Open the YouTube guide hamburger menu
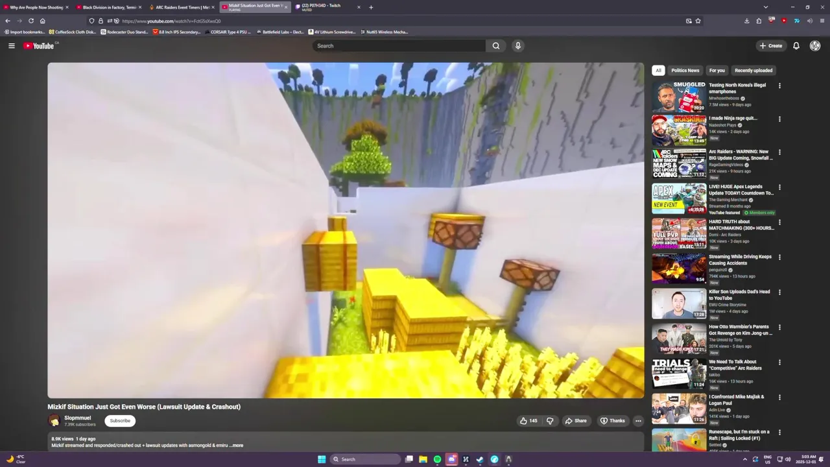 point(11,45)
